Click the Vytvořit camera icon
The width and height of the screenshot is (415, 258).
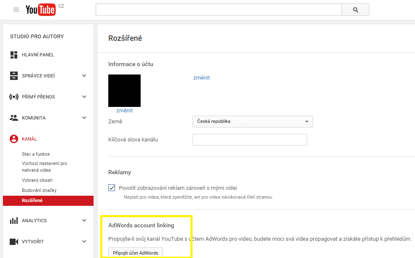[x=14, y=242]
